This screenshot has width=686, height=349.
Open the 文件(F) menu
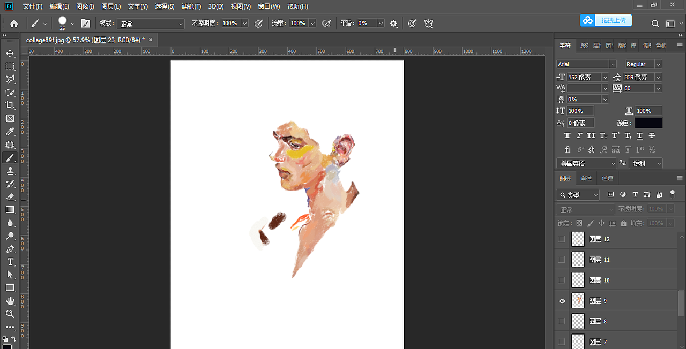click(x=33, y=6)
